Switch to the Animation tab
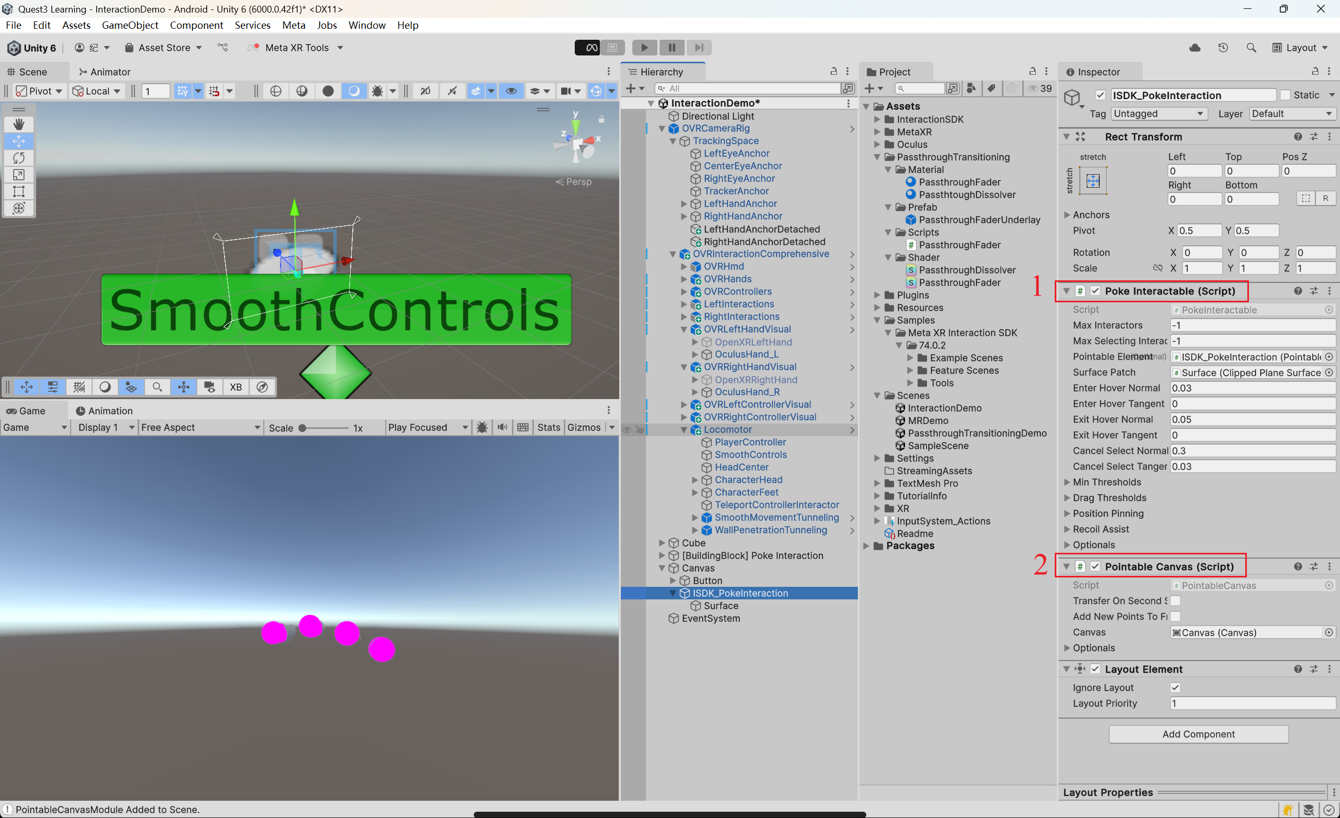Viewport: 1340px width, 818px height. coord(104,411)
